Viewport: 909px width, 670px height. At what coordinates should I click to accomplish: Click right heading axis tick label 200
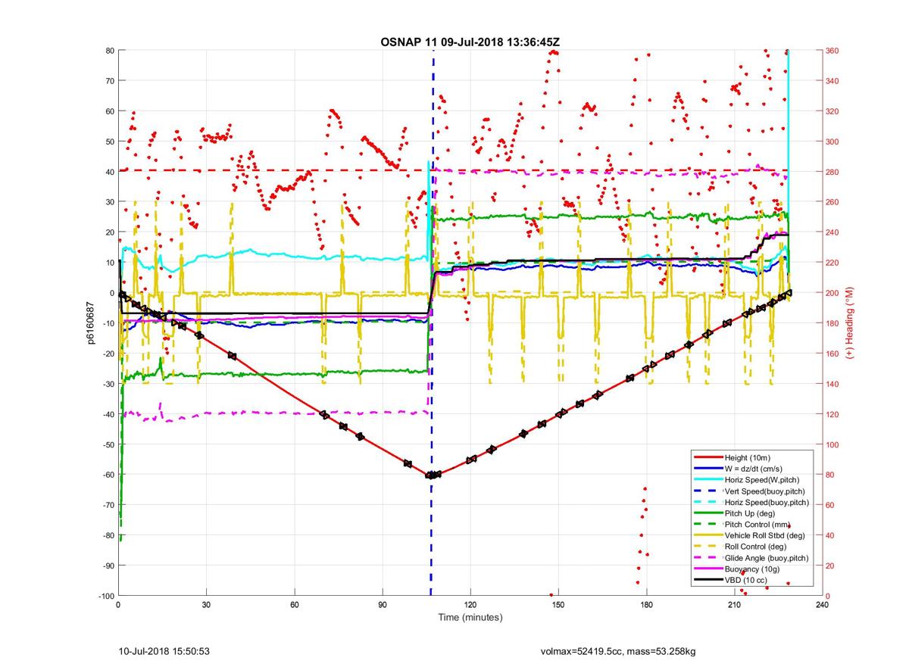pos(832,293)
